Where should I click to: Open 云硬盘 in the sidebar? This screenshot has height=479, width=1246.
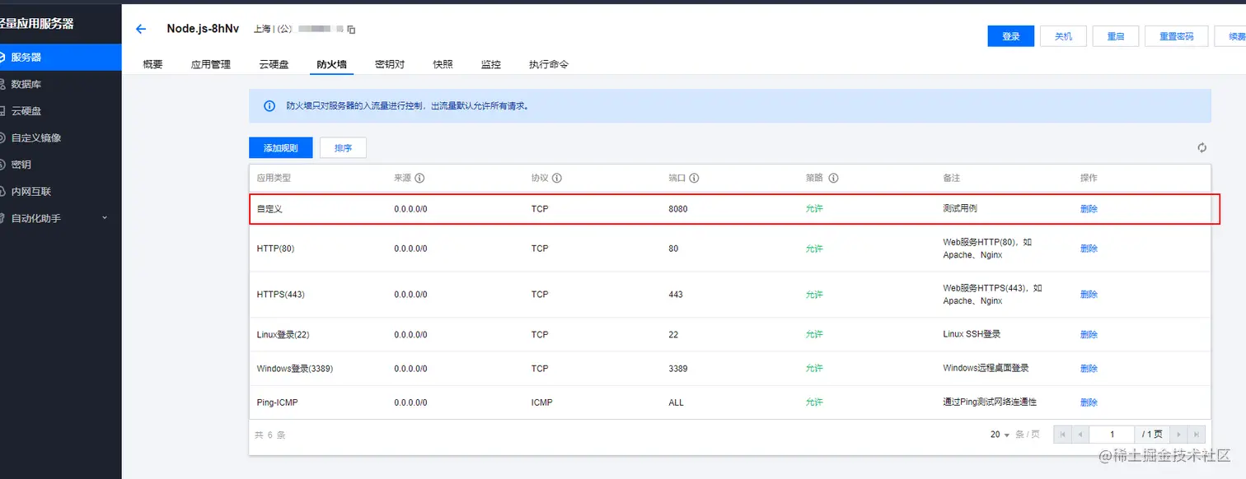[x=26, y=111]
